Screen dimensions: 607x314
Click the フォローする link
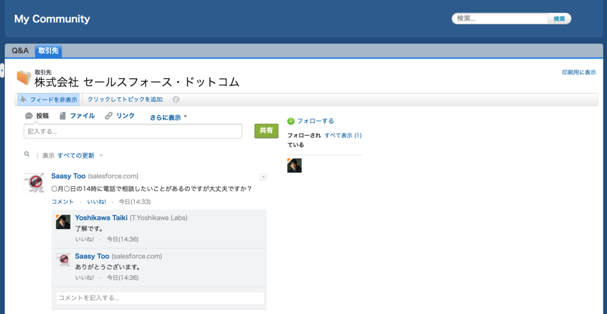pos(315,121)
